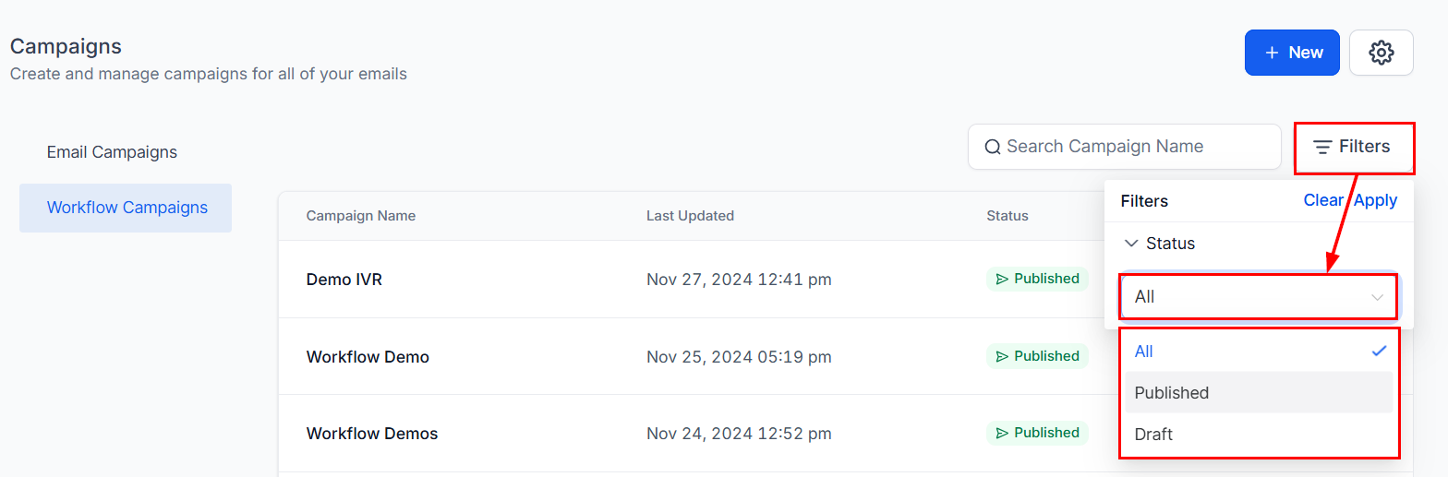
Task: Click Published badge for Workflow Demo row
Action: 1037,356
